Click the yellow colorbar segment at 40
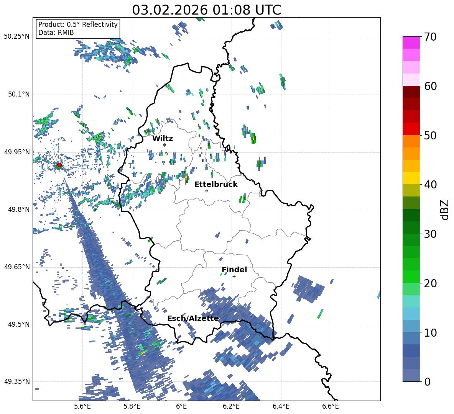The width and height of the screenshot is (454, 414). (411, 178)
